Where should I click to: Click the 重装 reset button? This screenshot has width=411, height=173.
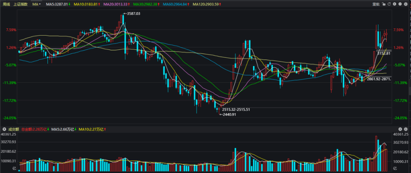[x=376, y=4]
